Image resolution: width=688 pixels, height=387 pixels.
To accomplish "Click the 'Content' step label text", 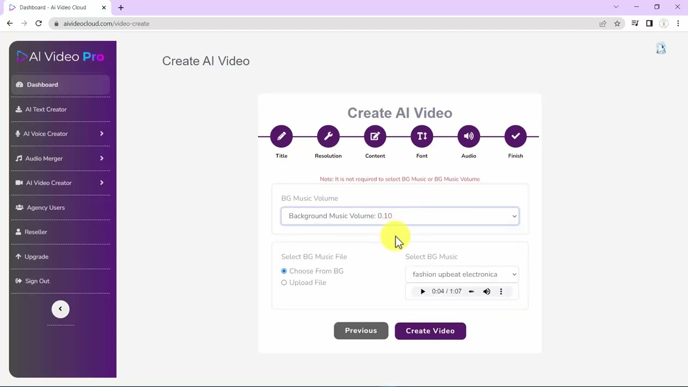I will pyautogui.click(x=375, y=156).
